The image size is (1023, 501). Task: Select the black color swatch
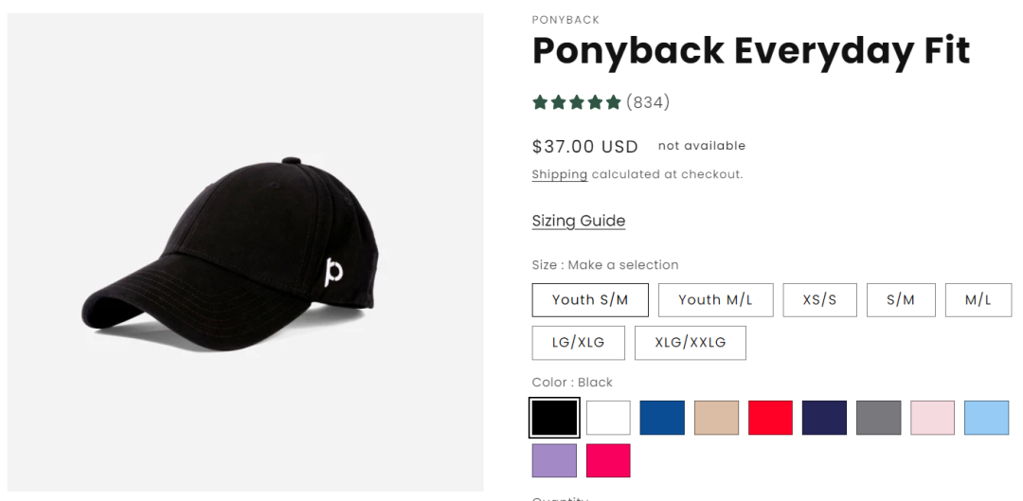[554, 418]
